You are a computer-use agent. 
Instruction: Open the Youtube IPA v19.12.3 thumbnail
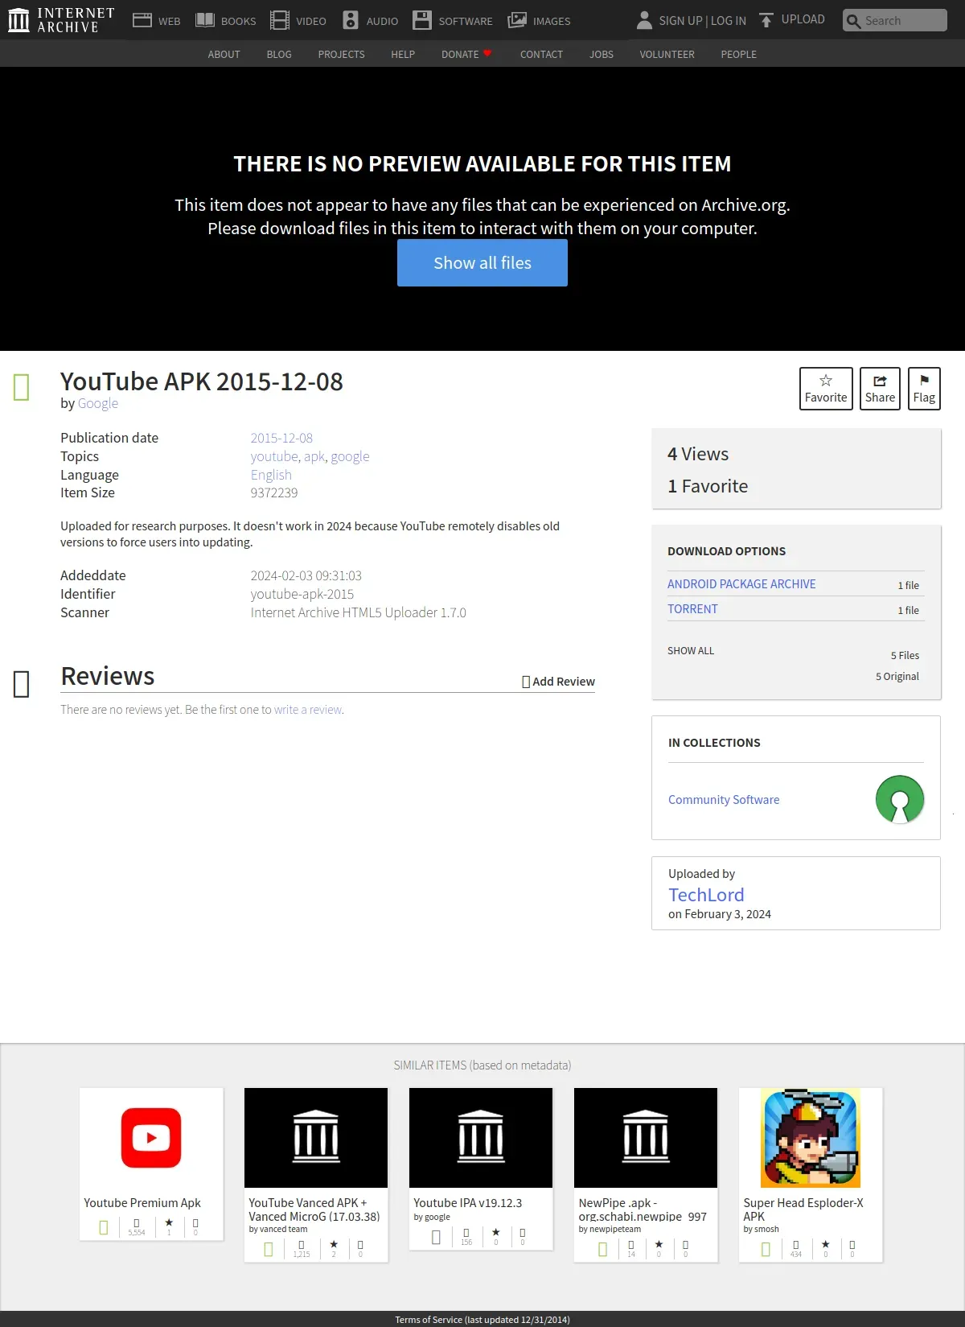tap(481, 1138)
